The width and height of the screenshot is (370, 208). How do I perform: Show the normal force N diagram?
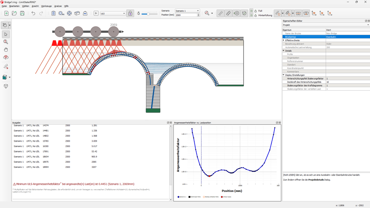pyautogui.click(x=321, y=14)
